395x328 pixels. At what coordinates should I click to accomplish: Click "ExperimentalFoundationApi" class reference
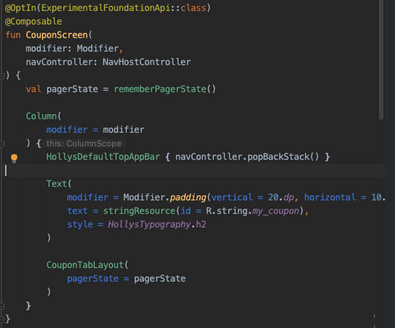(x=106, y=8)
